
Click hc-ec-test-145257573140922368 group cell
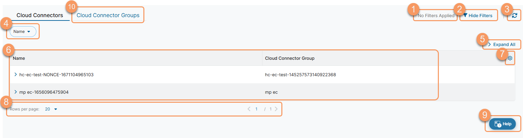point(301,75)
